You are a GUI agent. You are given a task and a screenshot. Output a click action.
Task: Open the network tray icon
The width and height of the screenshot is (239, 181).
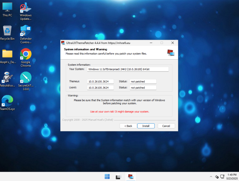[x=222, y=177]
